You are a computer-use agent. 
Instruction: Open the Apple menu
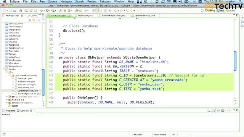click(5, 2)
